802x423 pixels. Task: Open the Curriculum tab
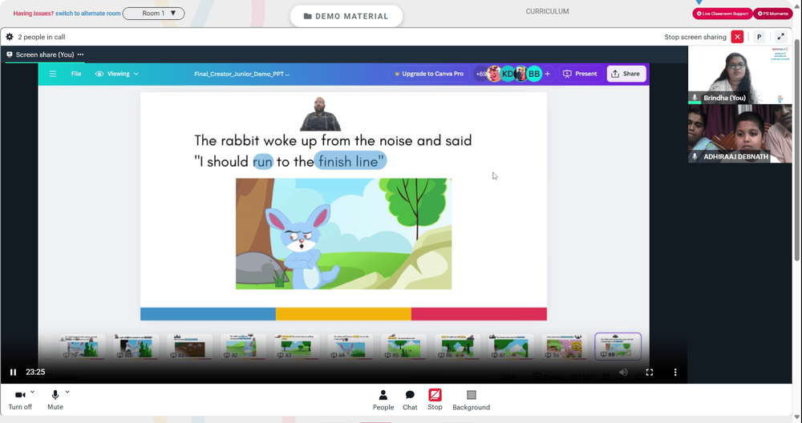click(547, 11)
